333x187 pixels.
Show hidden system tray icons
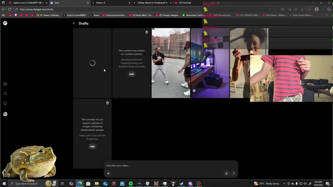(x=284, y=184)
